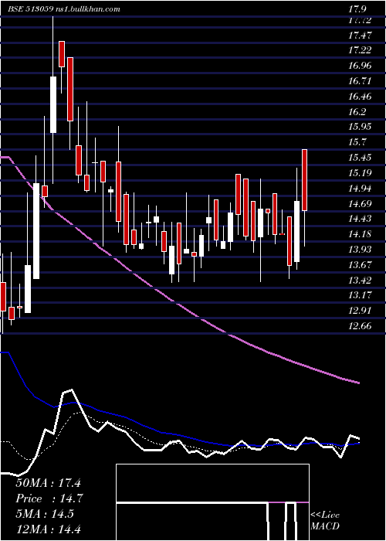The image size is (386, 541).
Task: Select the 16.71 price axis label
Action: tap(360, 81)
